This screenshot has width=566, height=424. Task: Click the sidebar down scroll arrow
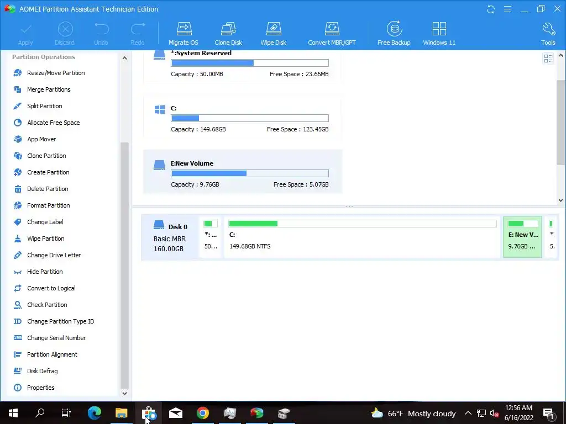pyautogui.click(x=124, y=393)
